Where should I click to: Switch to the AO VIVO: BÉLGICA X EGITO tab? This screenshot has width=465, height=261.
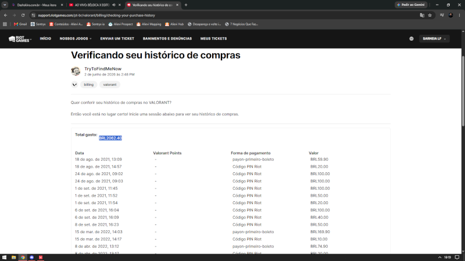[x=92, y=5]
